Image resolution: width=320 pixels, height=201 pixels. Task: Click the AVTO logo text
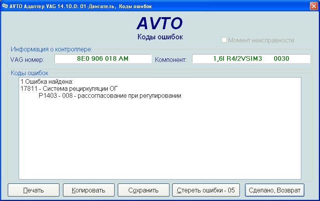(x=159, y=23)
